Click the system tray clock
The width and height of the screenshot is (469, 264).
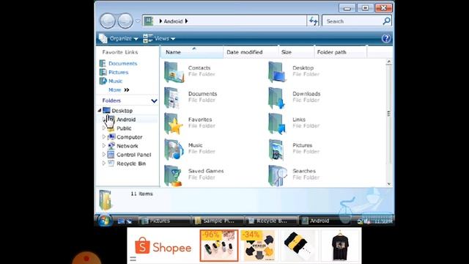(x=383, y=221)
